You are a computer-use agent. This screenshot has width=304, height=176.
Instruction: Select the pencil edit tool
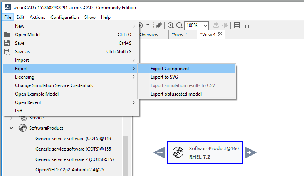pyautogui.click(x=159, y=25)
